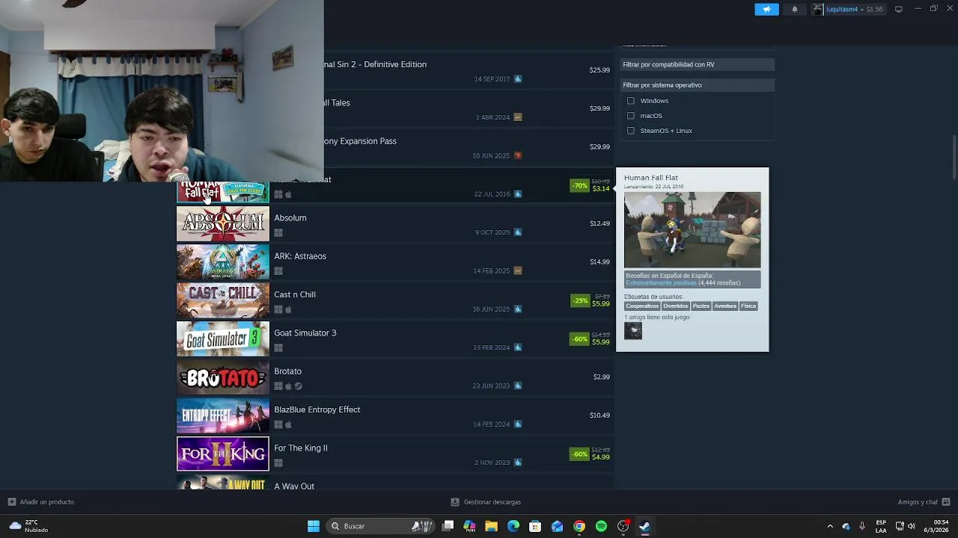Select the Aventura user tag

(x=725, y=306)
